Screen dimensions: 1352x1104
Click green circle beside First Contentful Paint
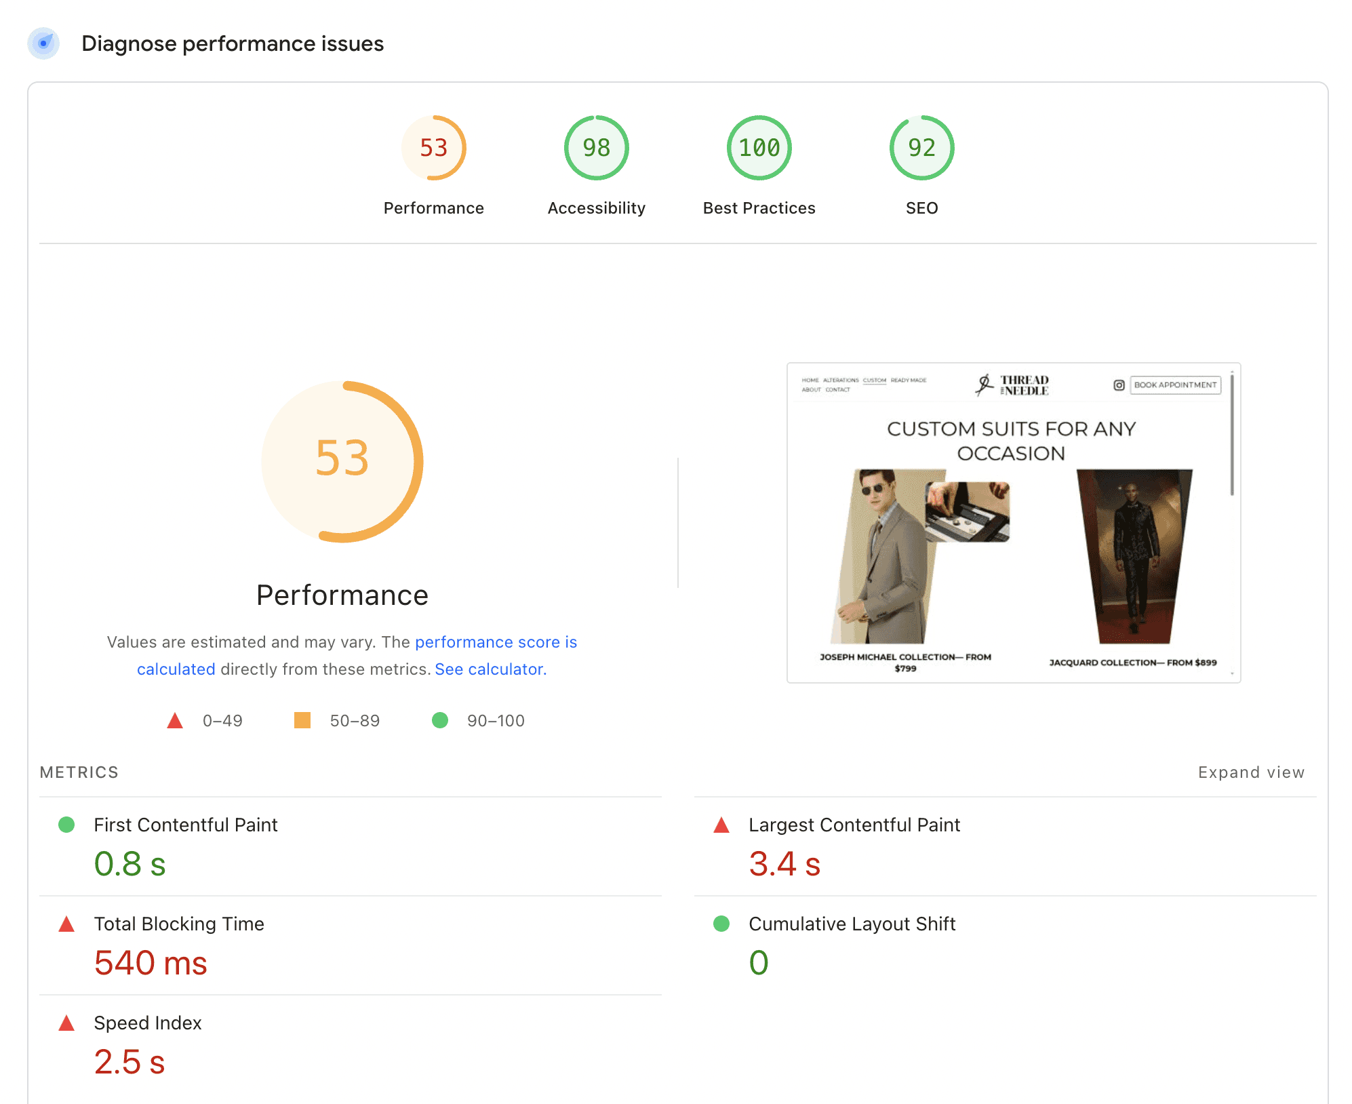point(66,825)
